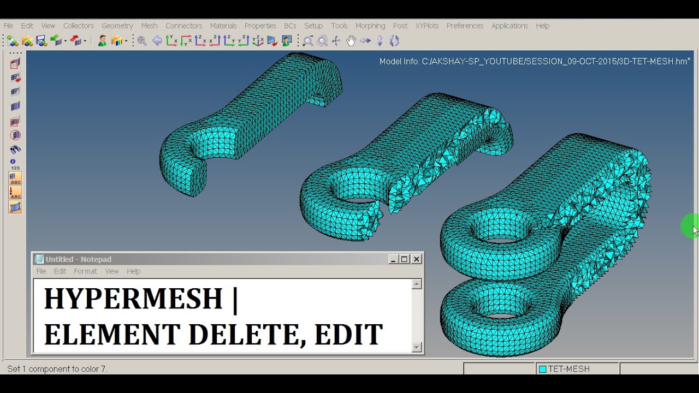The image size is (699, 393).
Task: Open the Morphing menu
Action: pyautogui.click(x=370, y=26)
